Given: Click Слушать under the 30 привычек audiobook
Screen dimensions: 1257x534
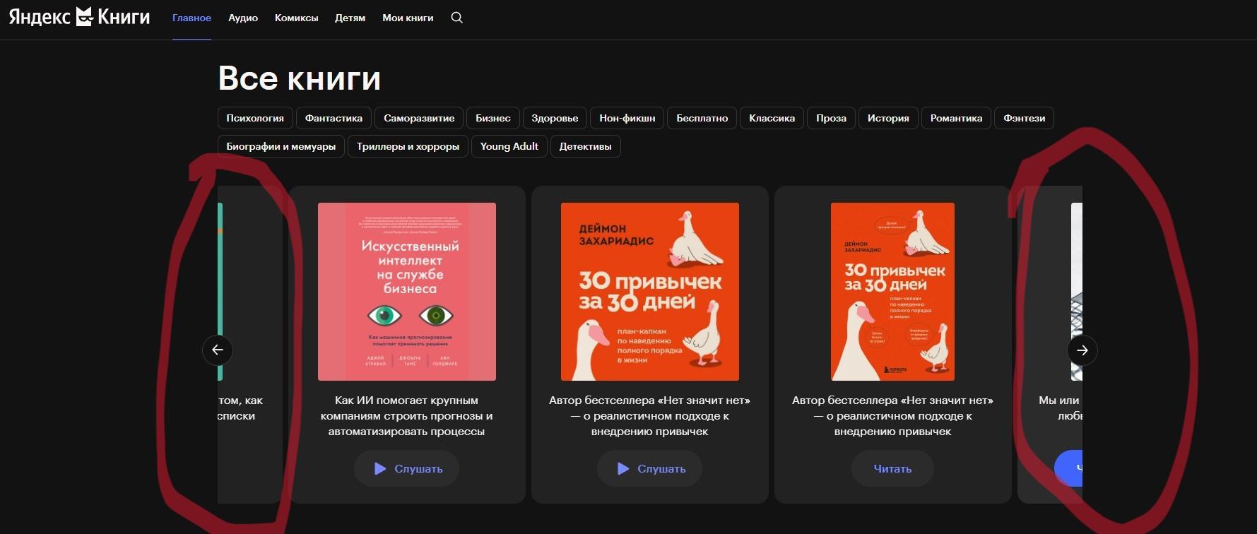Looking at the screenshot, I should (x=650, y=468).
